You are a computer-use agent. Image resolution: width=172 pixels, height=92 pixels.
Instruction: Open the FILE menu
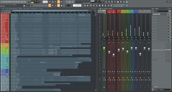[x=2, y=2]
